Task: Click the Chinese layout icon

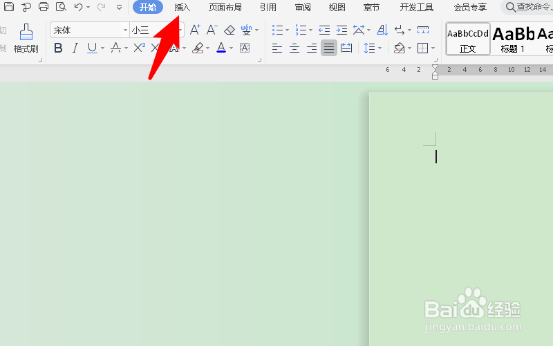Action: click(x=359, y=30)
